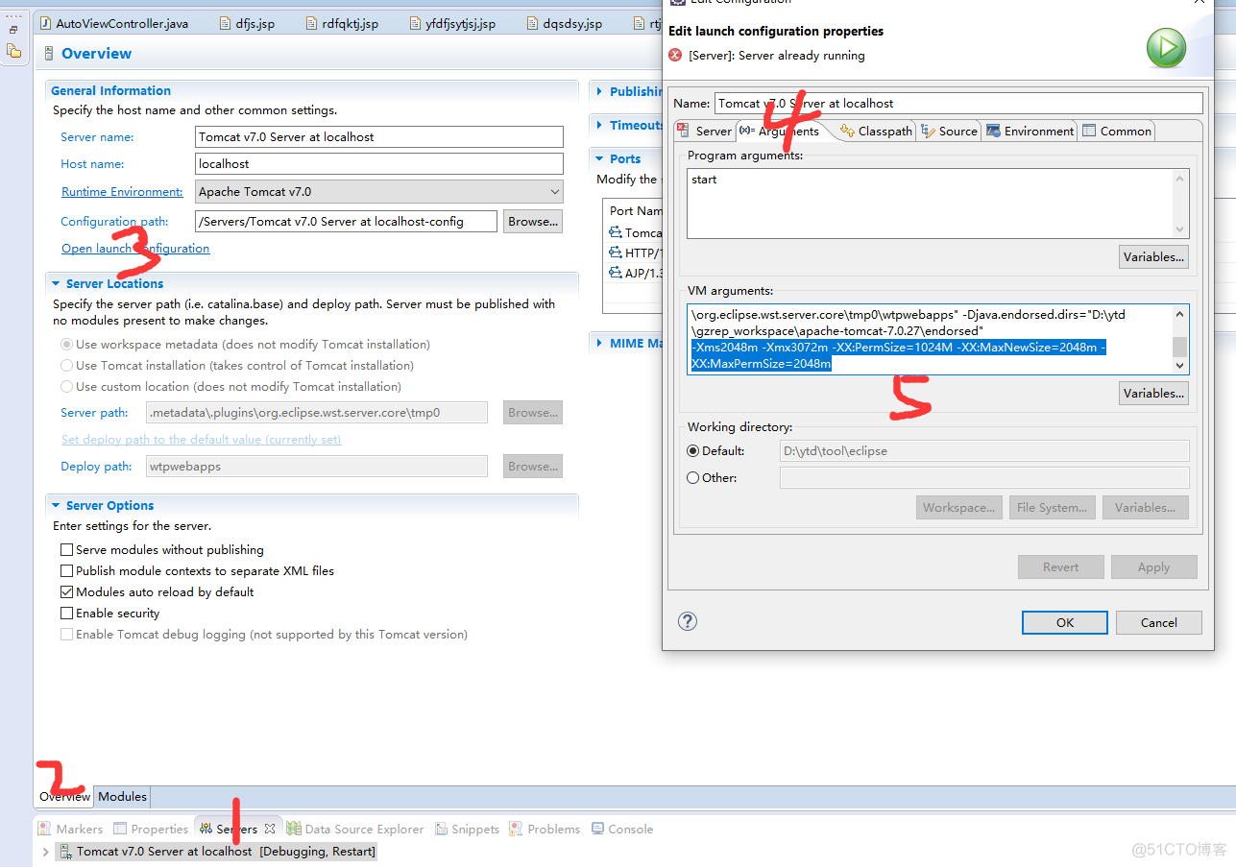The width and height of the screenshot is (1236, 867).
Task: Click the VM arguments vertical scrollbar
Action: pos(1180,339)
